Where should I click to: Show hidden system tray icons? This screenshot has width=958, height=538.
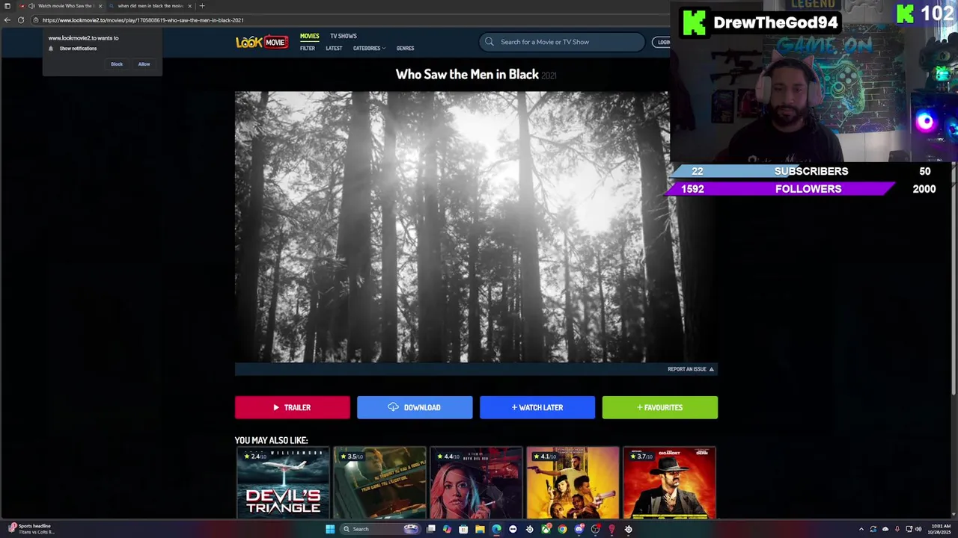(x=861, y=529)
